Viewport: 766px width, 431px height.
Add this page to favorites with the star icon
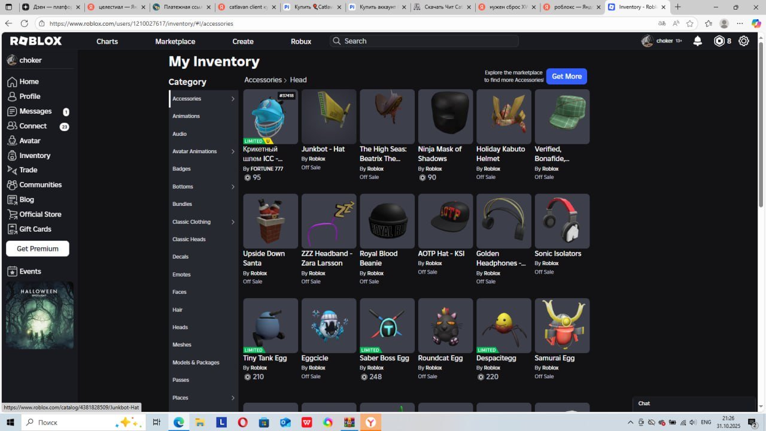tap(690, 23)
